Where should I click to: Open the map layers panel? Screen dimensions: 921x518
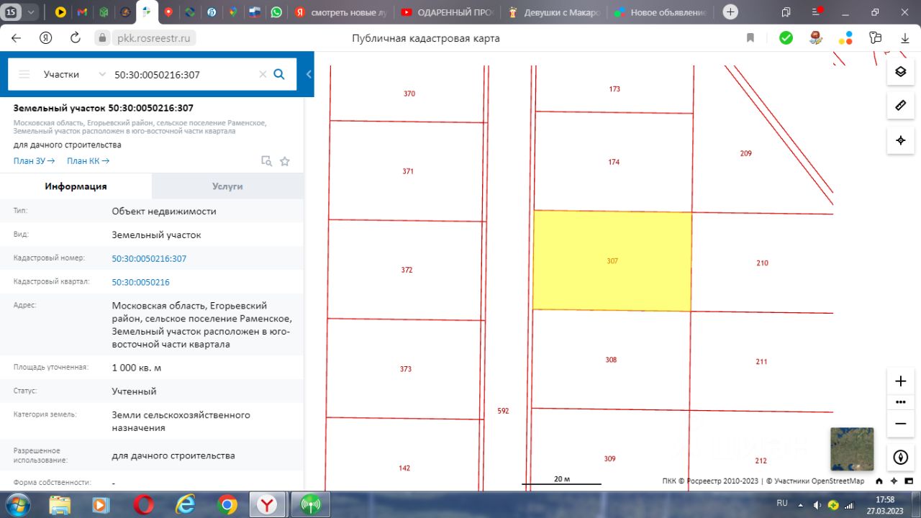[x=900, y=72]
